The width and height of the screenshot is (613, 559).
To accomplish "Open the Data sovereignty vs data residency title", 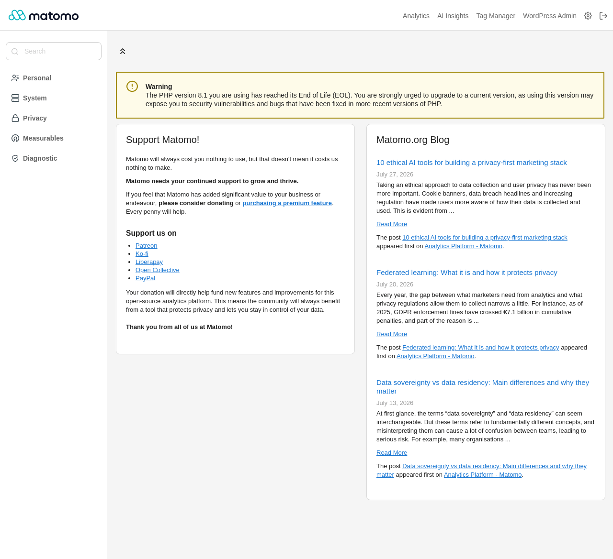I will [x=483, y=387].
